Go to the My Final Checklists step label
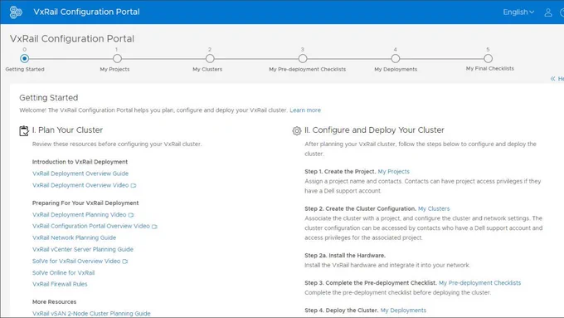Screen dimensions: 564x318 click(490, 68)
